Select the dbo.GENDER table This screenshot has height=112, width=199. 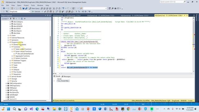click(x=18, y=26)
